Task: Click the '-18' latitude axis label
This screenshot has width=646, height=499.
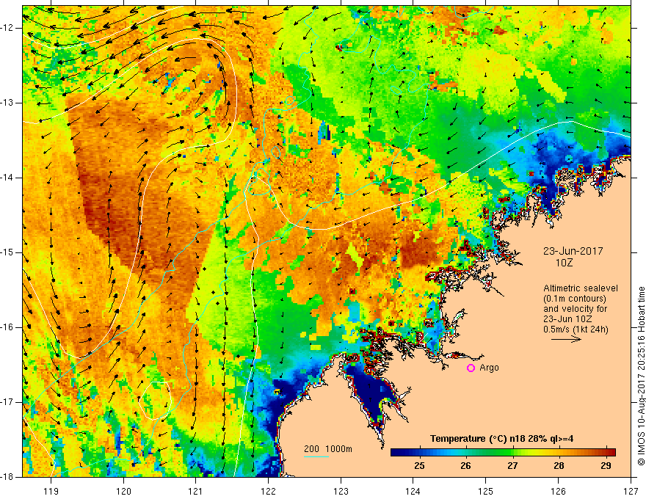Action: pos(8,477)
